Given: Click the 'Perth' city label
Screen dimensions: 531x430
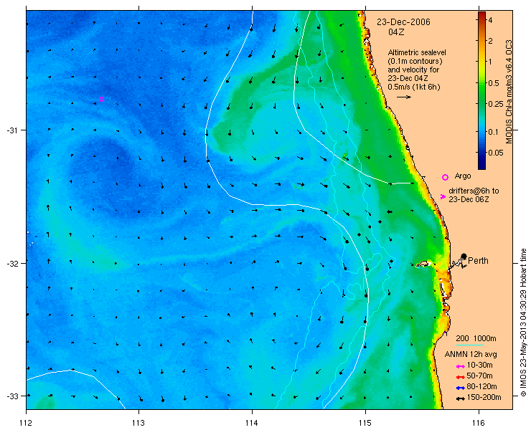Looking at the screenshot, I should (478, 261).
